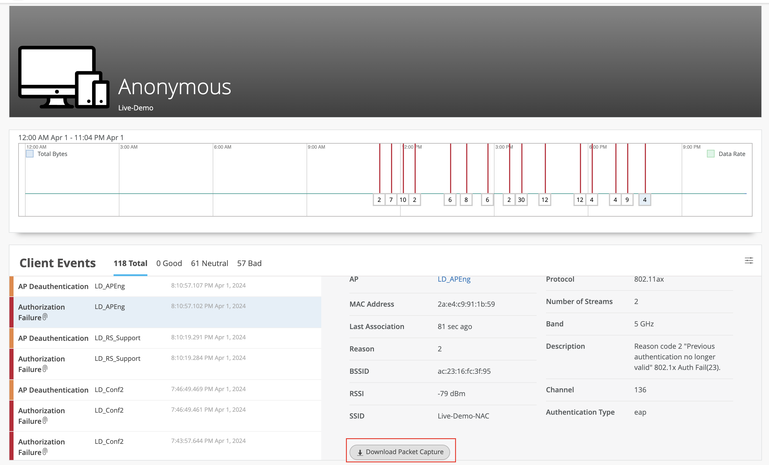Screen dimensions: 769x465
Task: Click the download arrow icon for the packet capture
Action: (360, 453)
